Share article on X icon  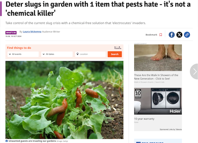179,35
